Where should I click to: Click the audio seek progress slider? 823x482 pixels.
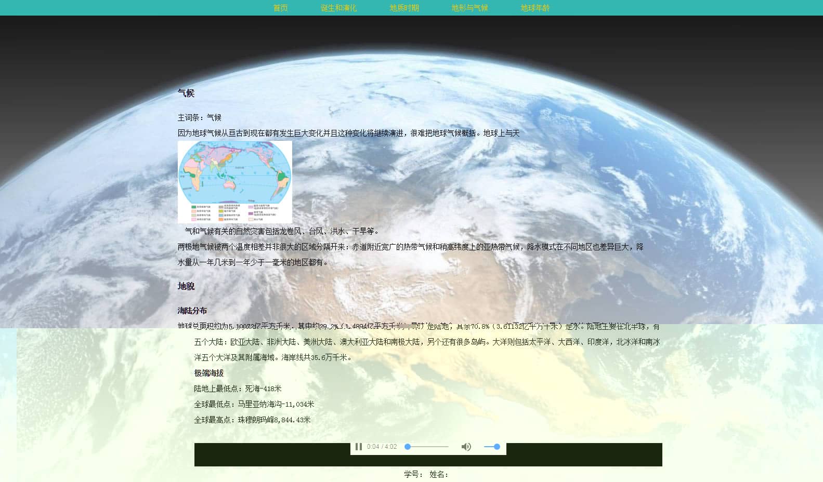pyautogui.click(x=427, y=447)
